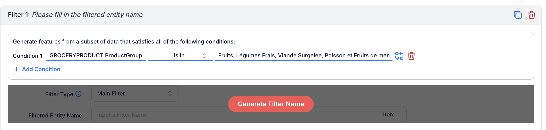
Task: Click the Condition 1 label
Action: pyautogui.click(x=28, y=56)
